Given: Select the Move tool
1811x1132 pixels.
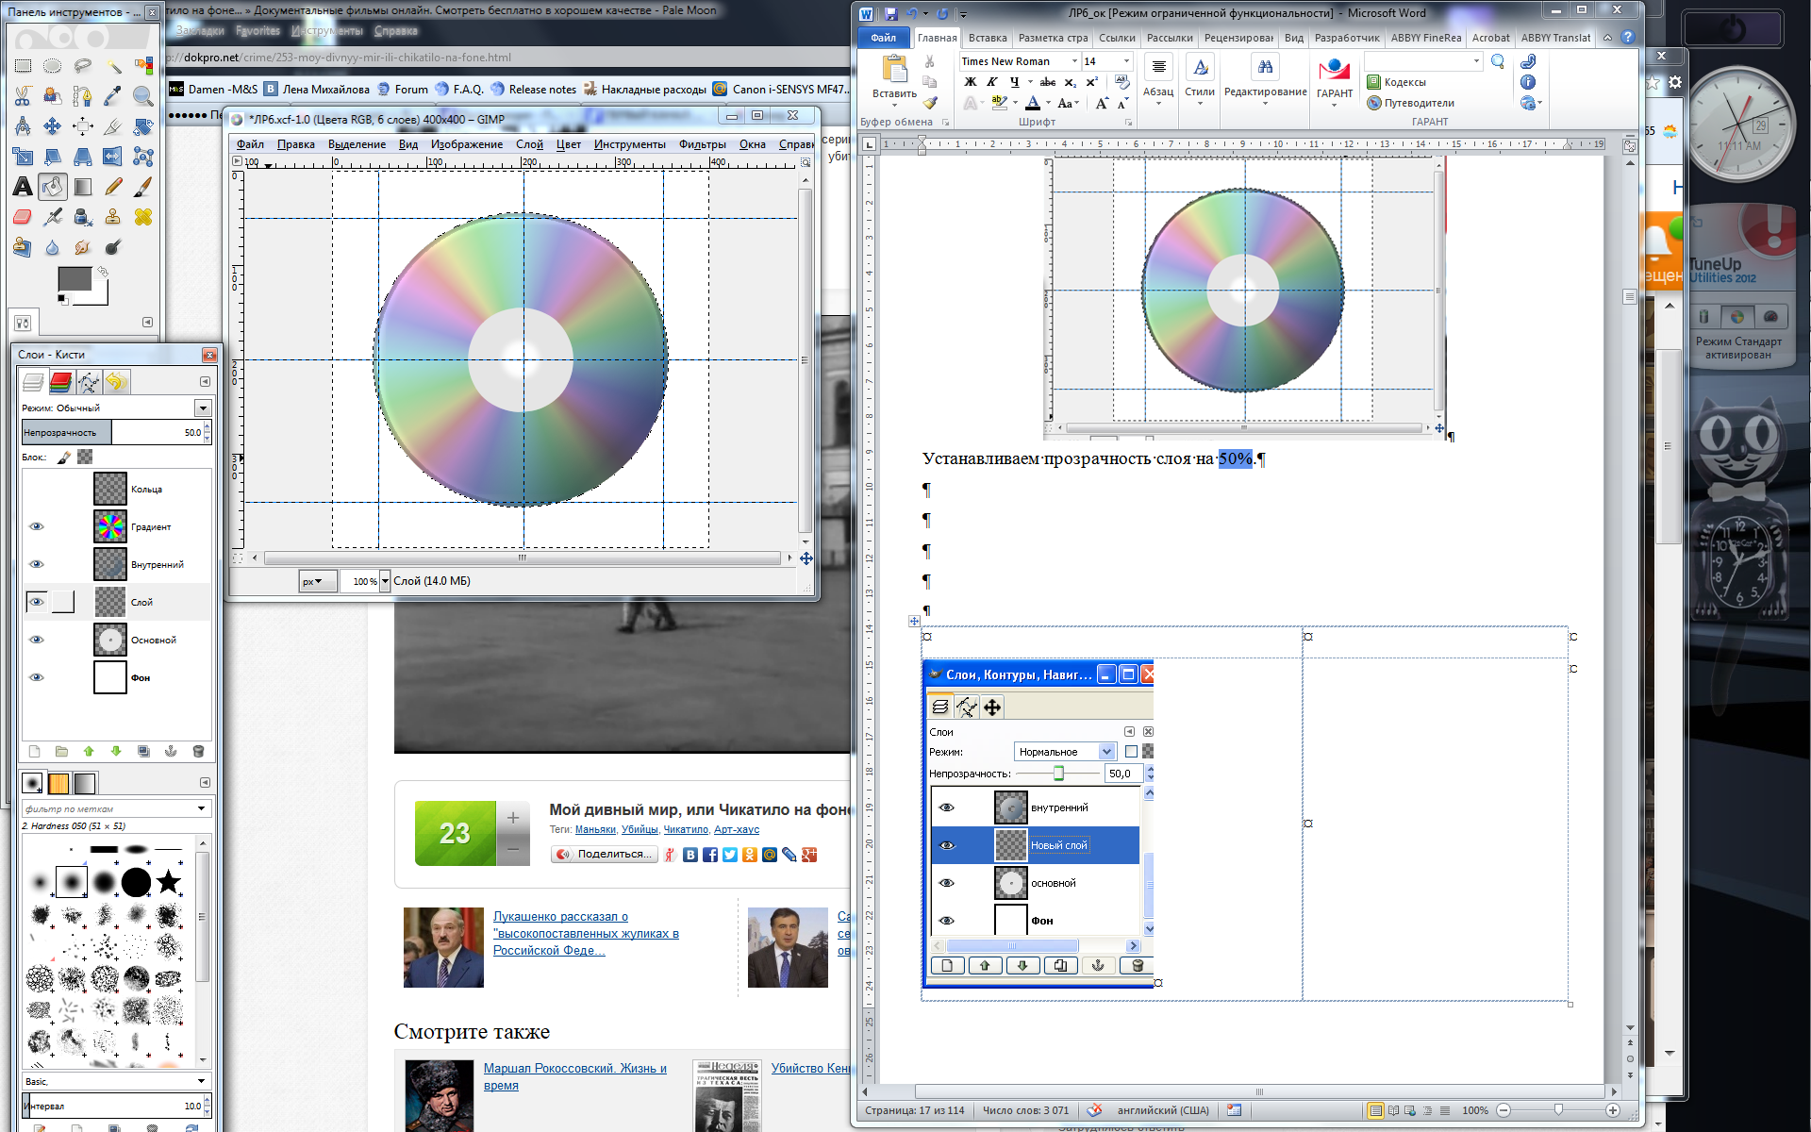Looking at the screenshot, I should pyautogui.click(x=53, y=126).
